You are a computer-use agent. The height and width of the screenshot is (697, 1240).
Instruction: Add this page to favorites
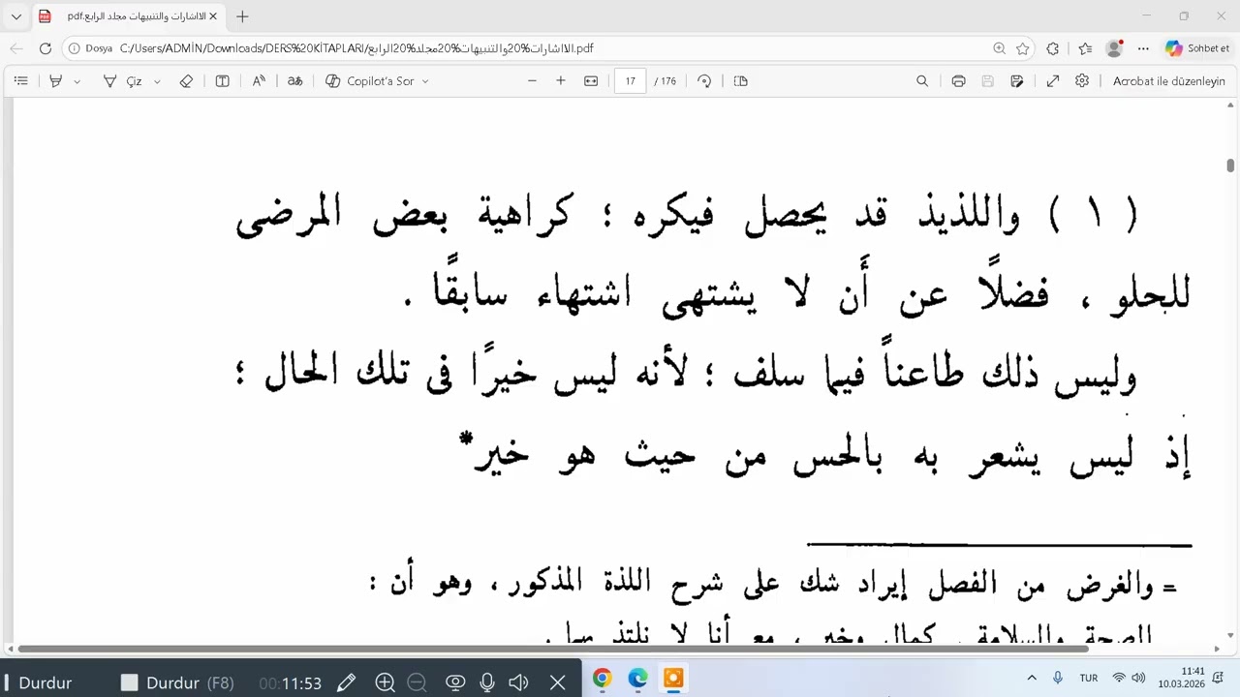tap(1023, 48)
